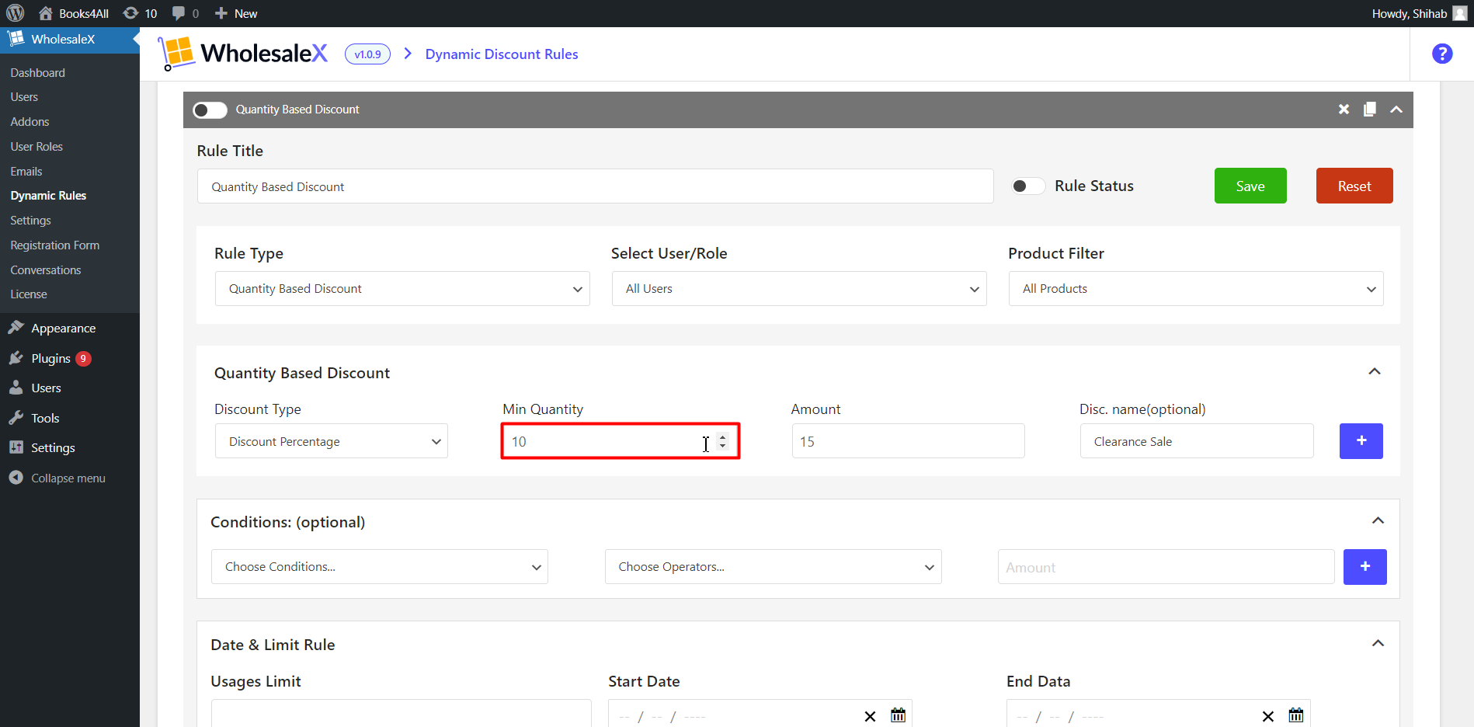Open the 10 pending updates
This screenshot has width=1474, height=727.
click(141, 13)
